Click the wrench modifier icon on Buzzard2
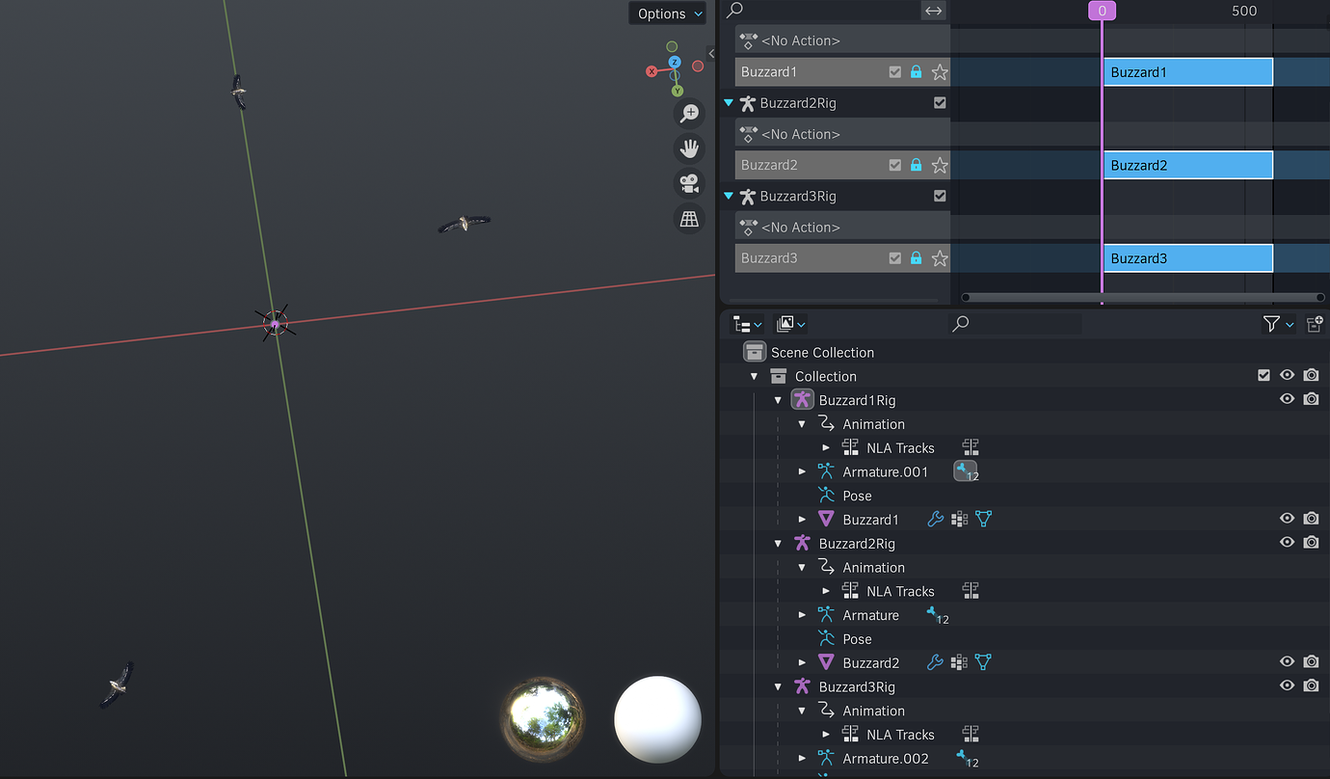The height and width of the screenshot is (779, 1330). click(x=935, y=662)
